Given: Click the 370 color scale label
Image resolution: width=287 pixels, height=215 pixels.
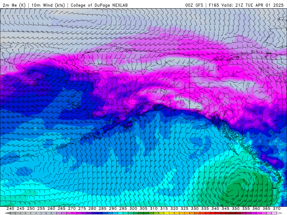Looking at the screenshot, I should click(277, 209).
